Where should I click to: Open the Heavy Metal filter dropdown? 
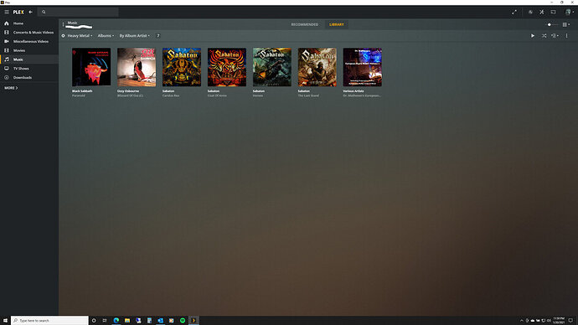pos(80,36)
